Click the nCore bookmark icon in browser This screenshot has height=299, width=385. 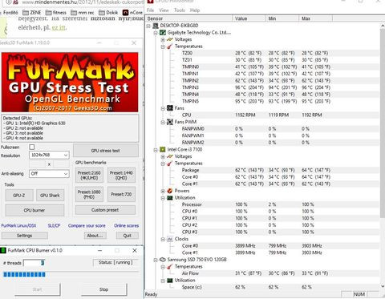[x=125, y=13]
